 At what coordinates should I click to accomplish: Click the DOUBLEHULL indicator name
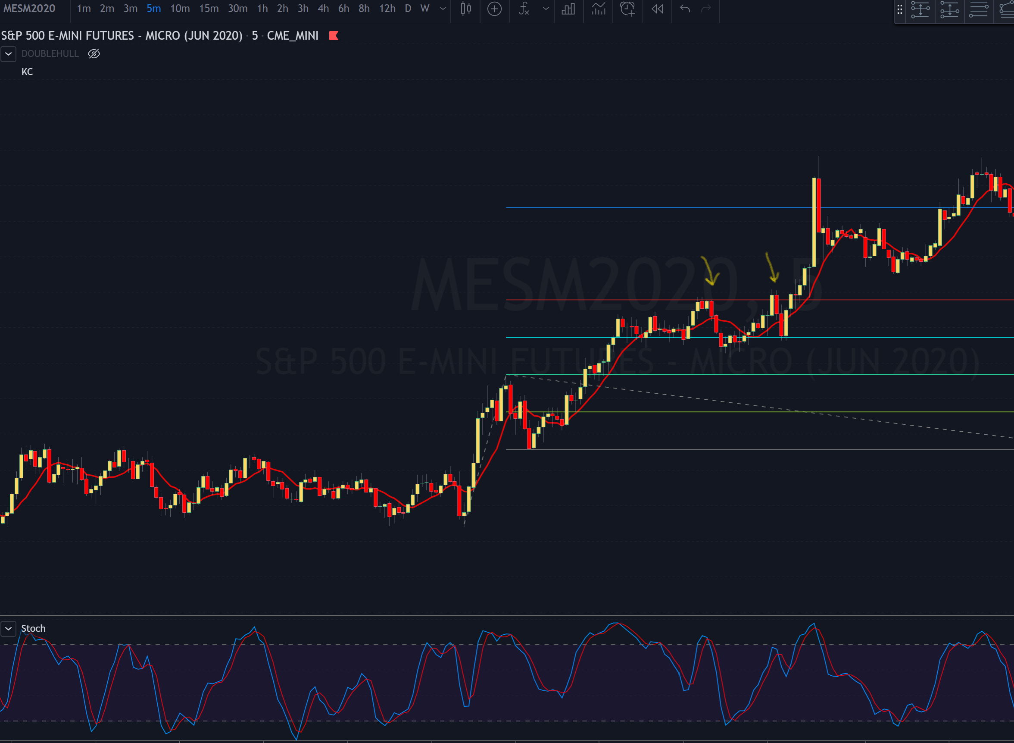pyautogui.click(x=50, y=54)
